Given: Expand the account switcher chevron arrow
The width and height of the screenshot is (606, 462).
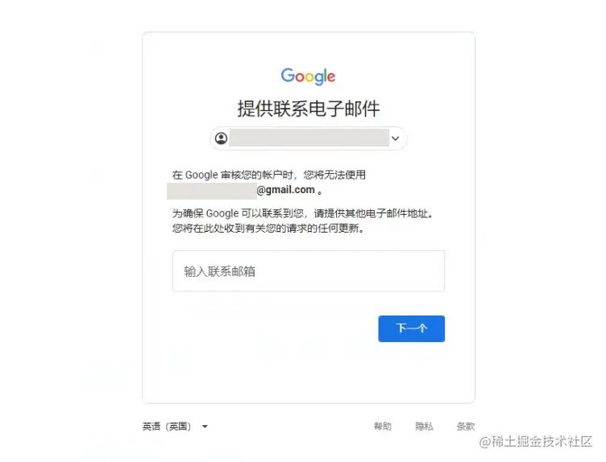Looking at the screenshot, I should pyautogui.click(x=396, y=138).
